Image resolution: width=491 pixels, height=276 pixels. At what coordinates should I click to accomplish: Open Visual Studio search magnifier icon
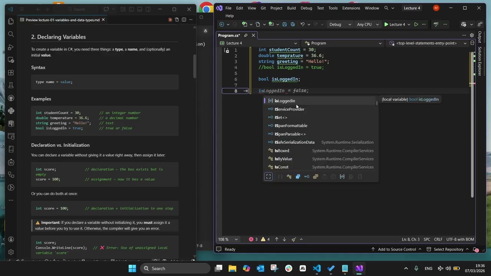pos(386,8)
